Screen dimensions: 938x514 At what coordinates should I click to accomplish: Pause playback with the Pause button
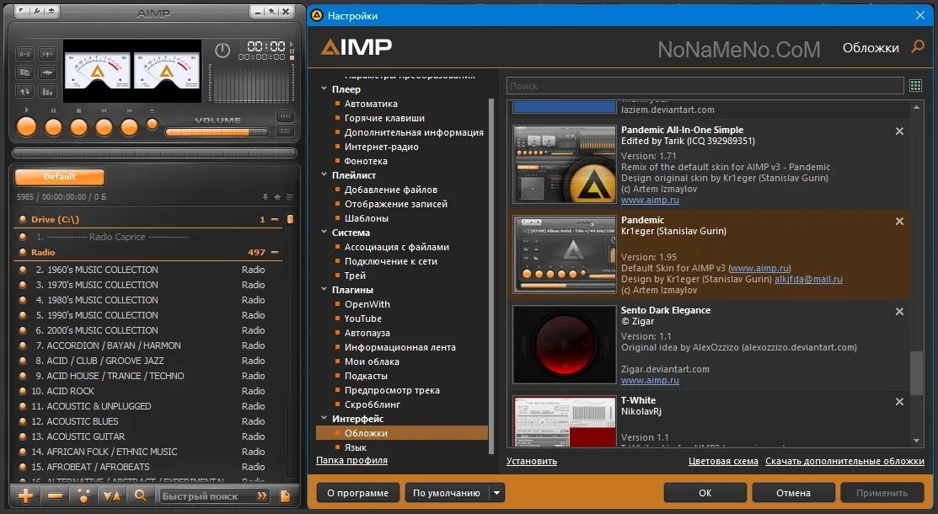(53, 127)
